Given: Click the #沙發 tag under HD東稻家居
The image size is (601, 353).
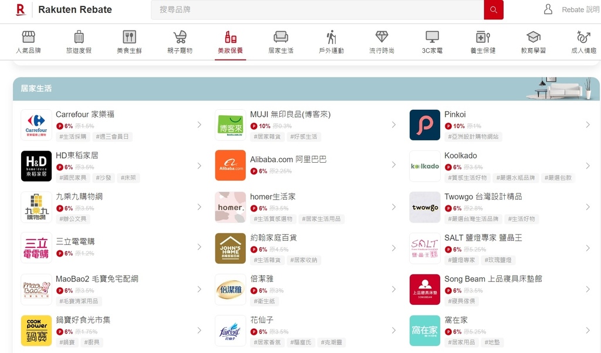Looking at the screenshot, I should pyautogui.click(x=103, y=177).
